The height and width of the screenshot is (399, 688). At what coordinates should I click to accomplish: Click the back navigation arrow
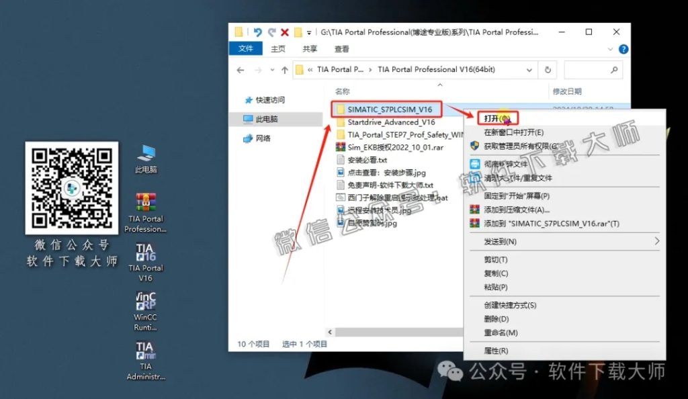click(240, 69)
